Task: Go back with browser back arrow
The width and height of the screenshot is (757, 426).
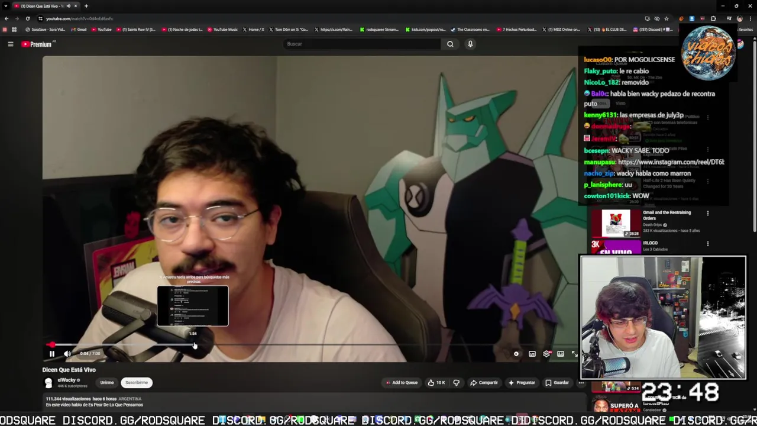Action: click(7, 18)
